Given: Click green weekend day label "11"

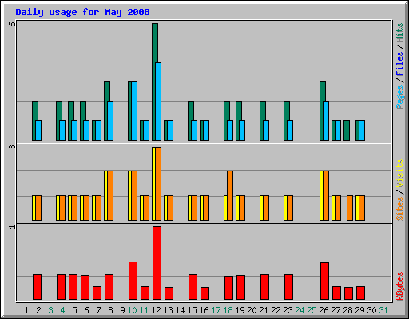Looking at the screenshot, I should click(144, 310).
